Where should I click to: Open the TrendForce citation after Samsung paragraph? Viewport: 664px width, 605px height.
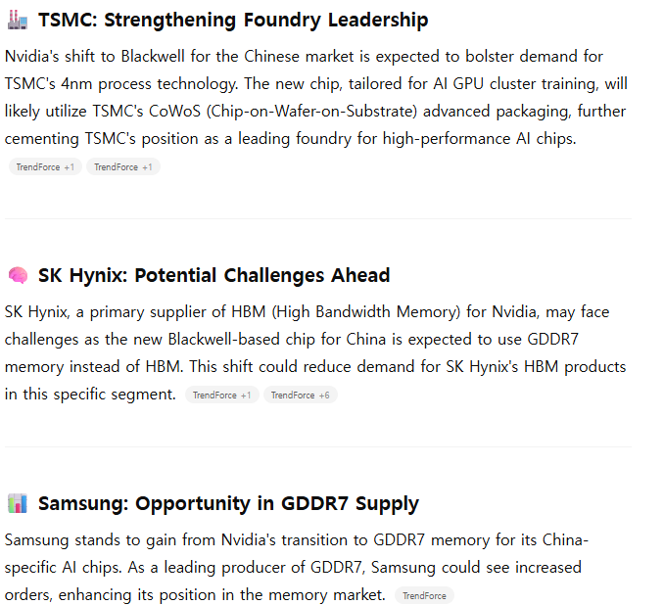424,595
